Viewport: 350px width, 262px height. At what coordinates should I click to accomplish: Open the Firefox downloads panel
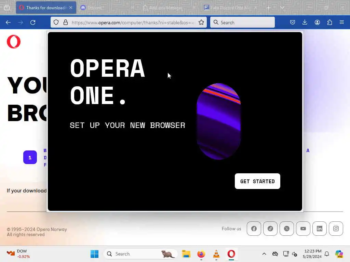tap(305, 22)
